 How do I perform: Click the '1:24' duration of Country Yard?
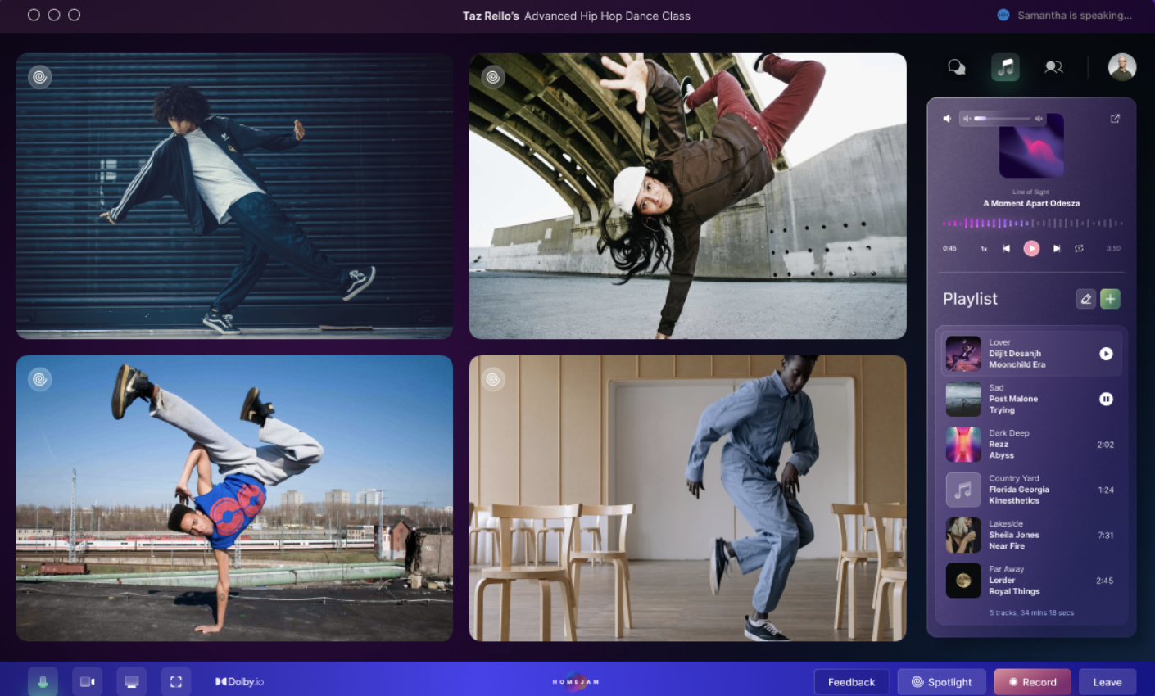click(1106, 490)
